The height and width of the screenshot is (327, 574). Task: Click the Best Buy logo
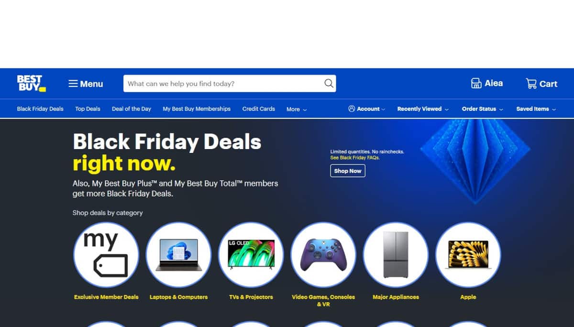coord(31,83)
